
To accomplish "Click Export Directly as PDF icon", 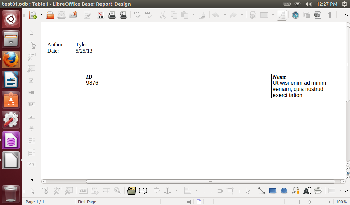I will (101, 15).
